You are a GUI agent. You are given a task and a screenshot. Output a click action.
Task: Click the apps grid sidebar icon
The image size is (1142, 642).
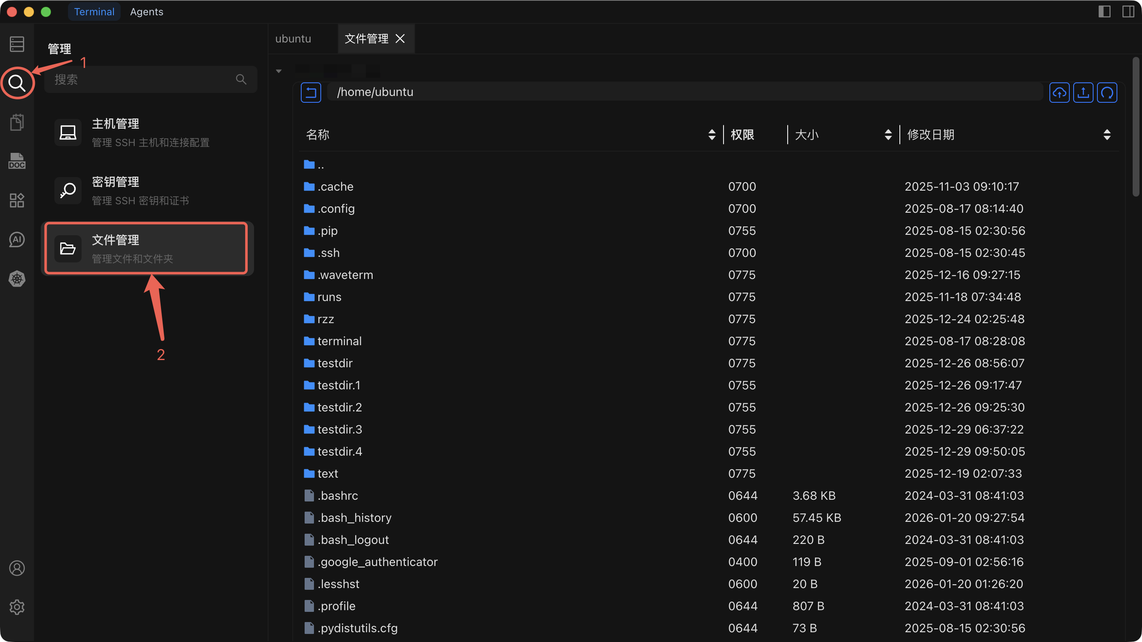pos(17,200)
